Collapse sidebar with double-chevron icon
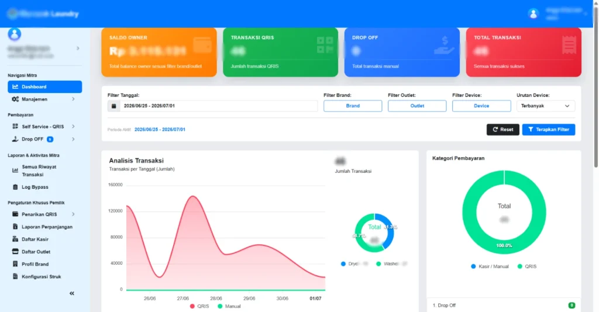 [x=72, y=293]
